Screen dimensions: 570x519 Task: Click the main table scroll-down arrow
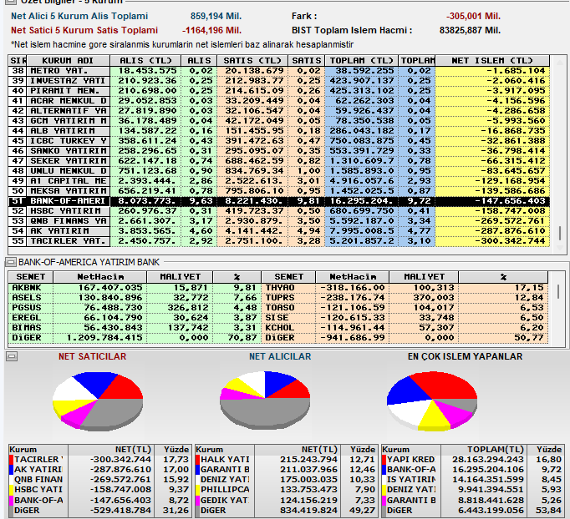tap(560, 248)
